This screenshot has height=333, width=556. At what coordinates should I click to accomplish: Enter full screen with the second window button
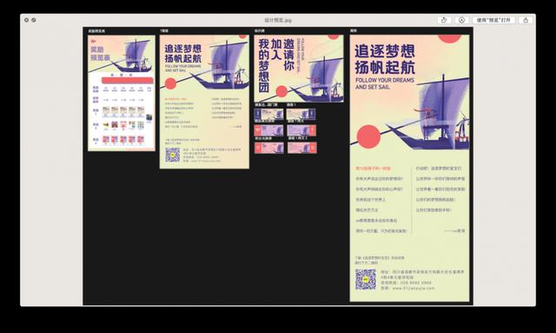coord(34,20)
